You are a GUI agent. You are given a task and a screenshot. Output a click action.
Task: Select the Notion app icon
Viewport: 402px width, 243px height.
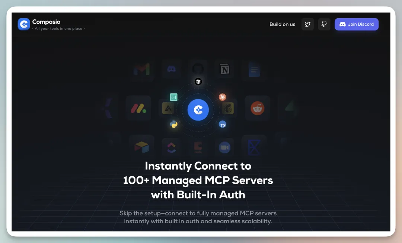click(x=225, y=70)
